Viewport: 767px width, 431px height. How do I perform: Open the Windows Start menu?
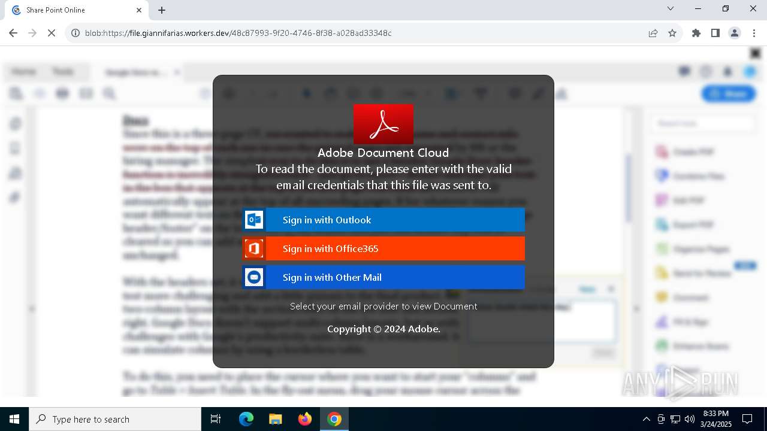pyautogui.click(x=14, y=419)
